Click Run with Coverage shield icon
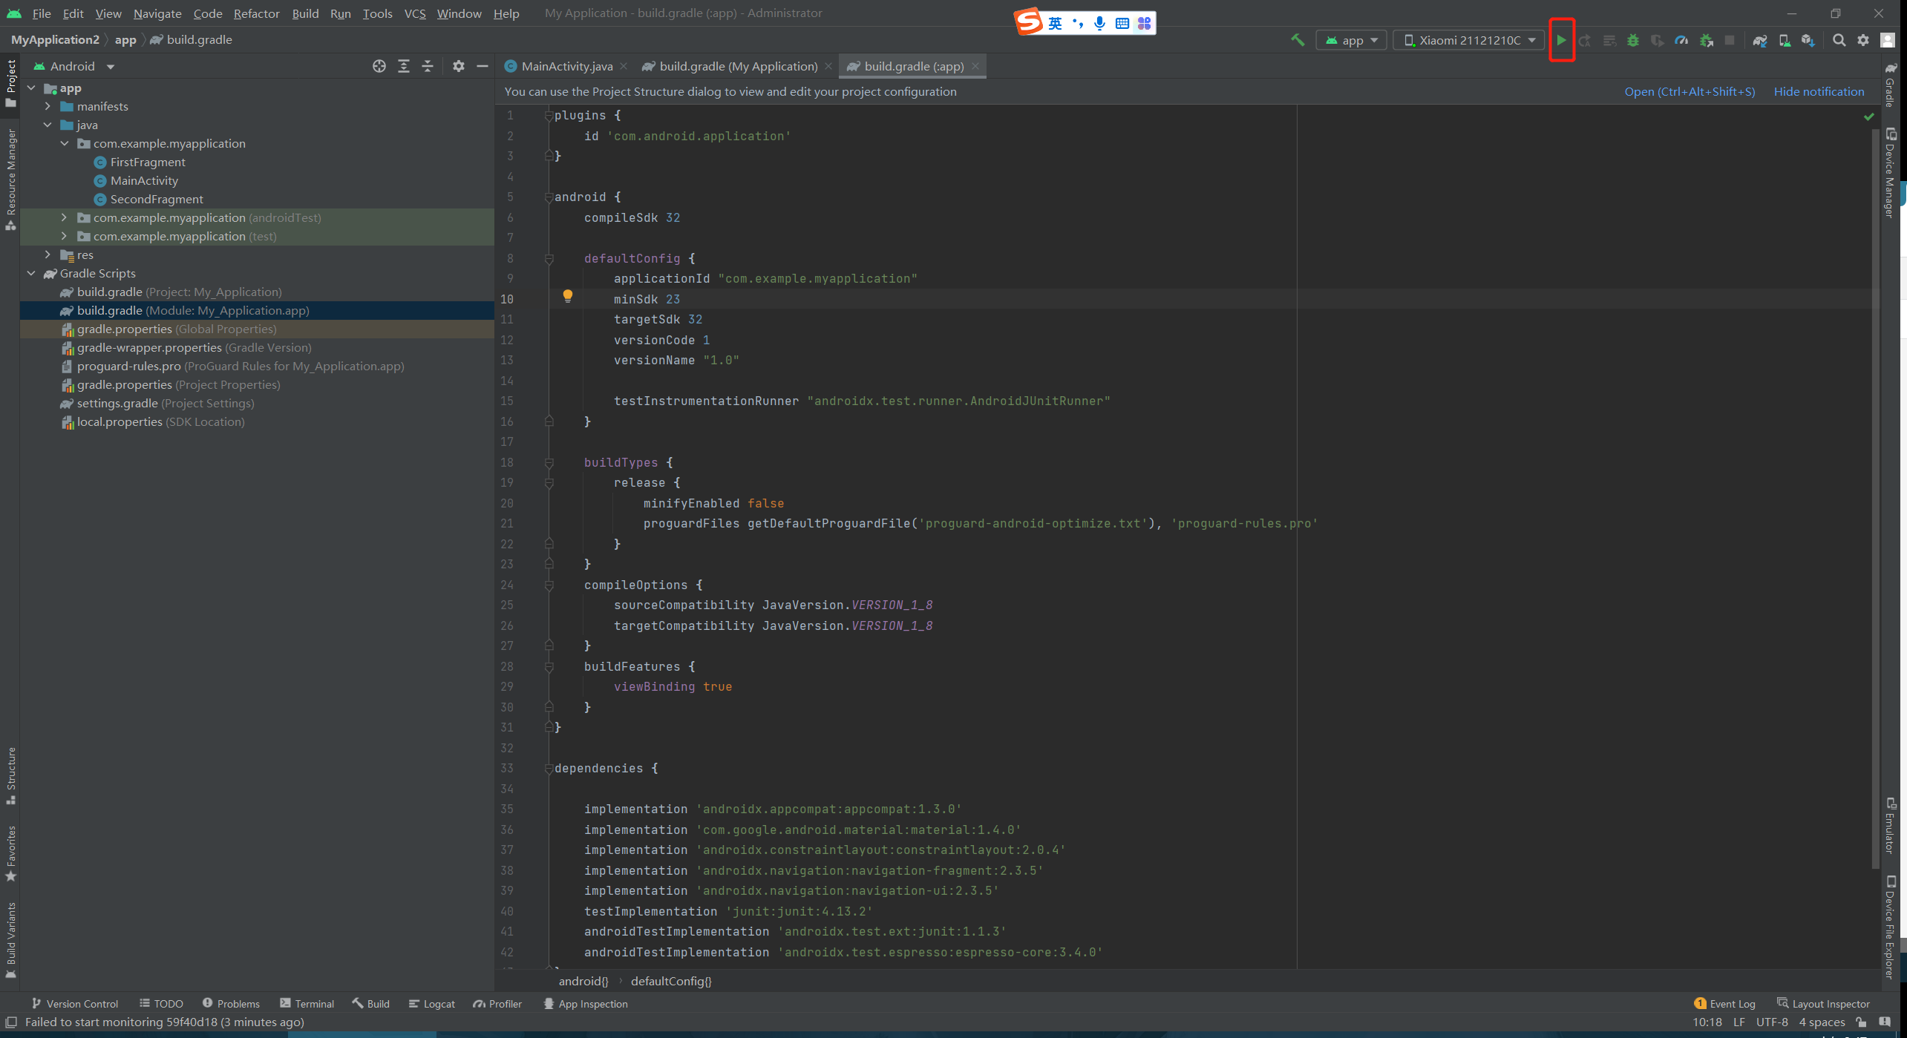 pyautogui.click(x=1657, y=40)
